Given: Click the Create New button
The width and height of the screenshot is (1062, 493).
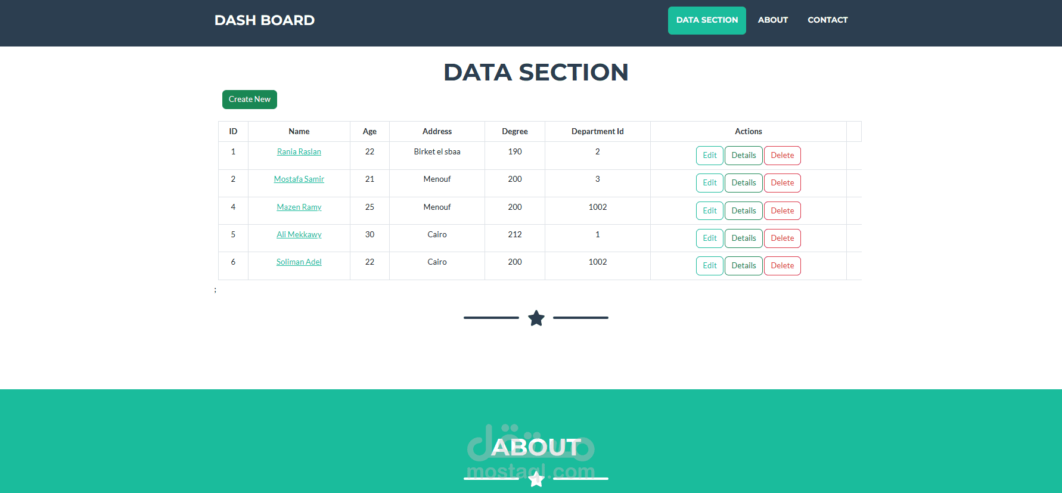Looking at the screenshot, I should [x=250, y=100].
